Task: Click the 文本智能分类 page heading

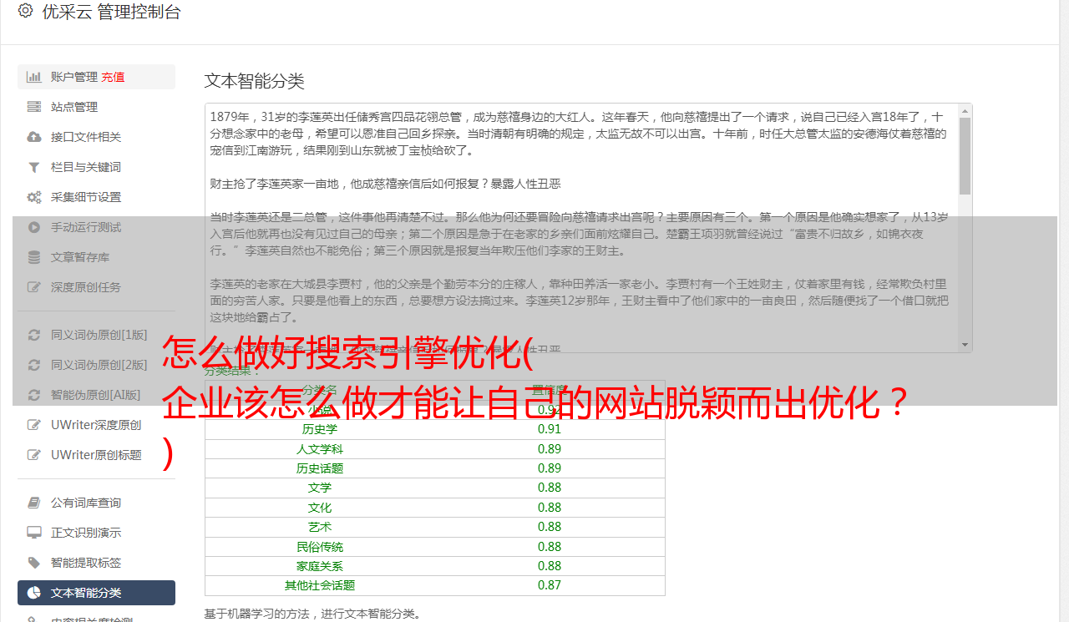Action: coord(255,81)
